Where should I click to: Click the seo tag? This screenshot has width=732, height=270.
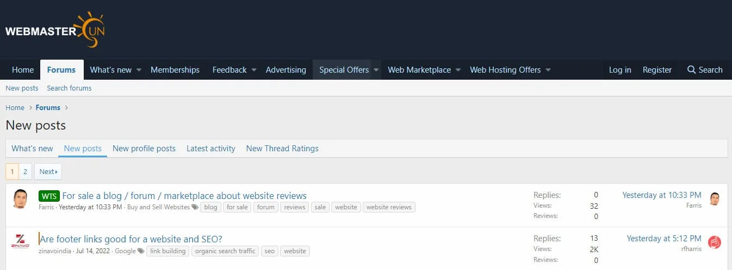[270, 251]
